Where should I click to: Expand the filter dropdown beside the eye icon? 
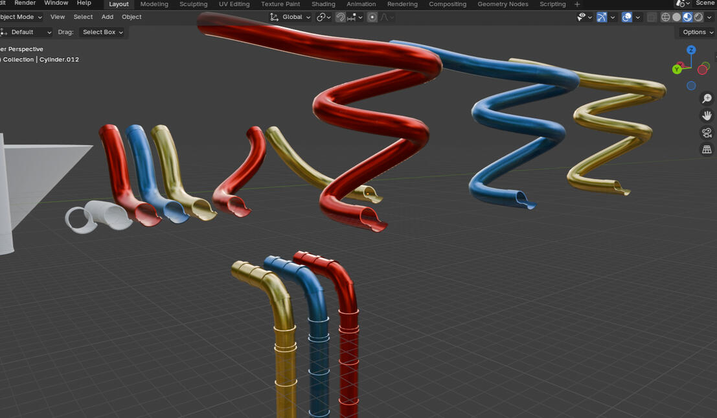coord(590,17)
